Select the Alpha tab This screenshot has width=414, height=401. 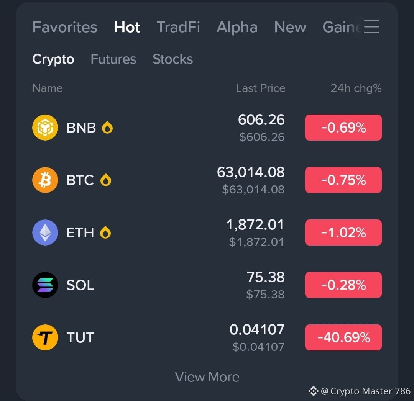pyautogui.click(x=237, y=27)
